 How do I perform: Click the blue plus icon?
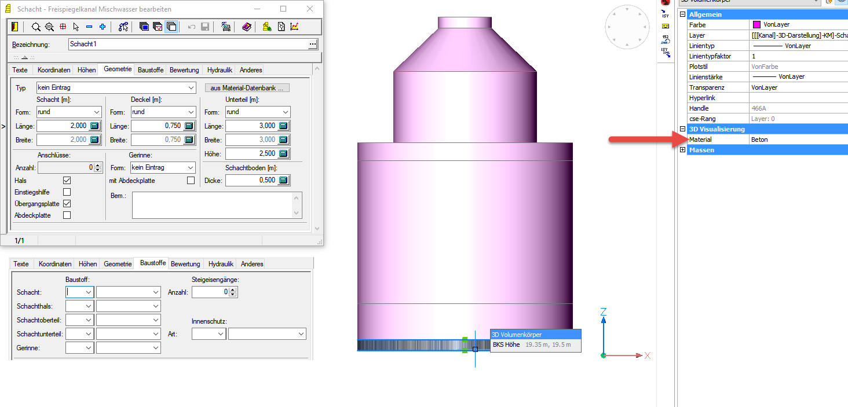coord(103,27)
